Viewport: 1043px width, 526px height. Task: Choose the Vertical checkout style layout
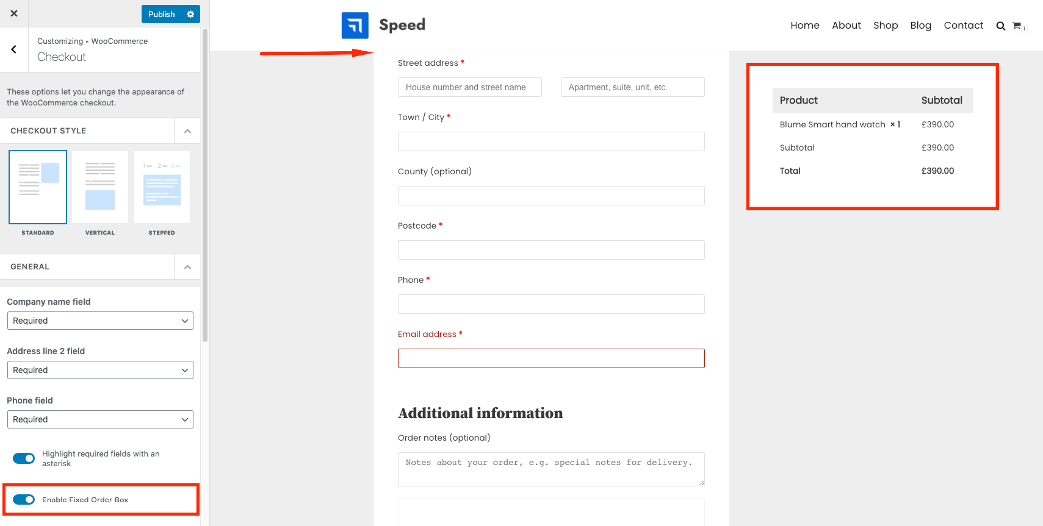click(x=100, y=187)
